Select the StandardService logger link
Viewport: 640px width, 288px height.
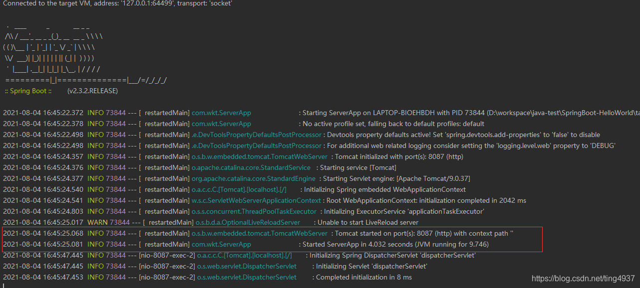coord(252,167)
